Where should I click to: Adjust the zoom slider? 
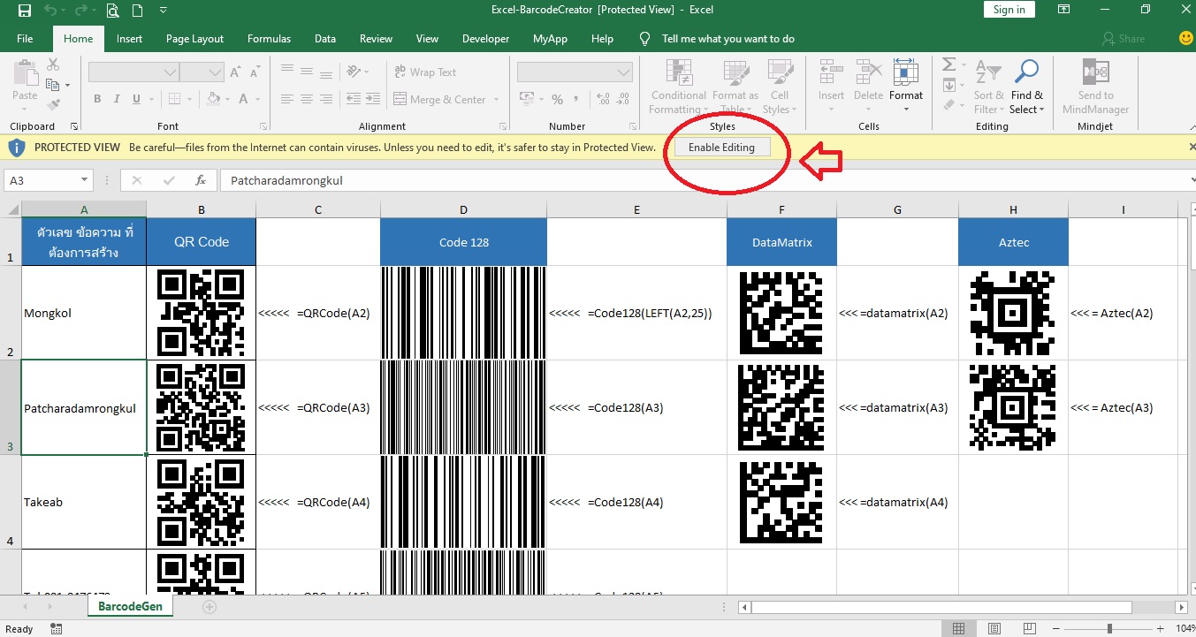1108,627
